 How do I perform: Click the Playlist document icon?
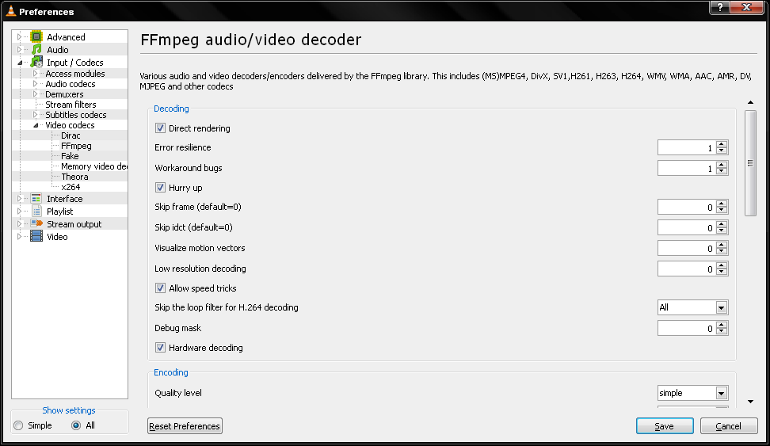pos(36,212)
